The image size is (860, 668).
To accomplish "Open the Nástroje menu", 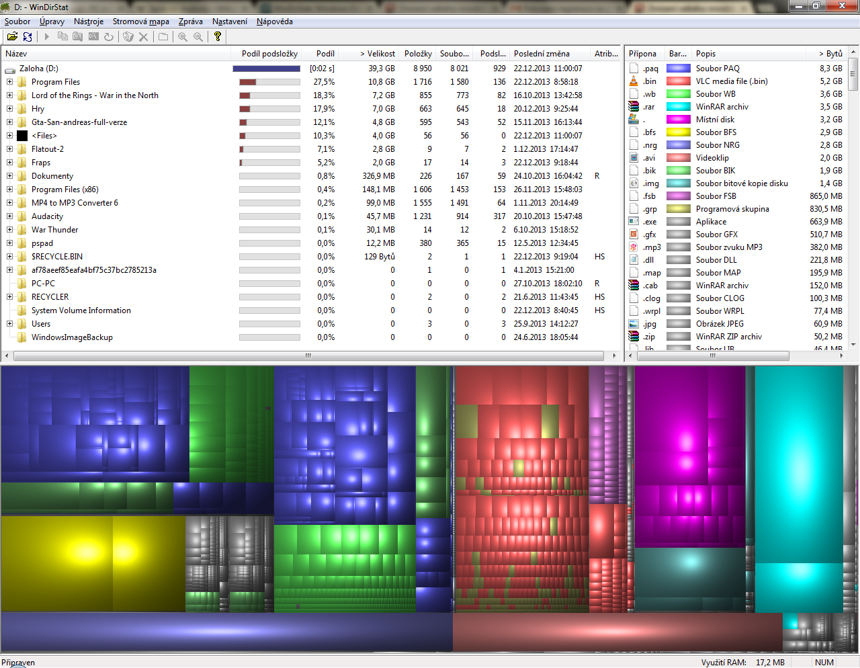I will tap(89, 22).
